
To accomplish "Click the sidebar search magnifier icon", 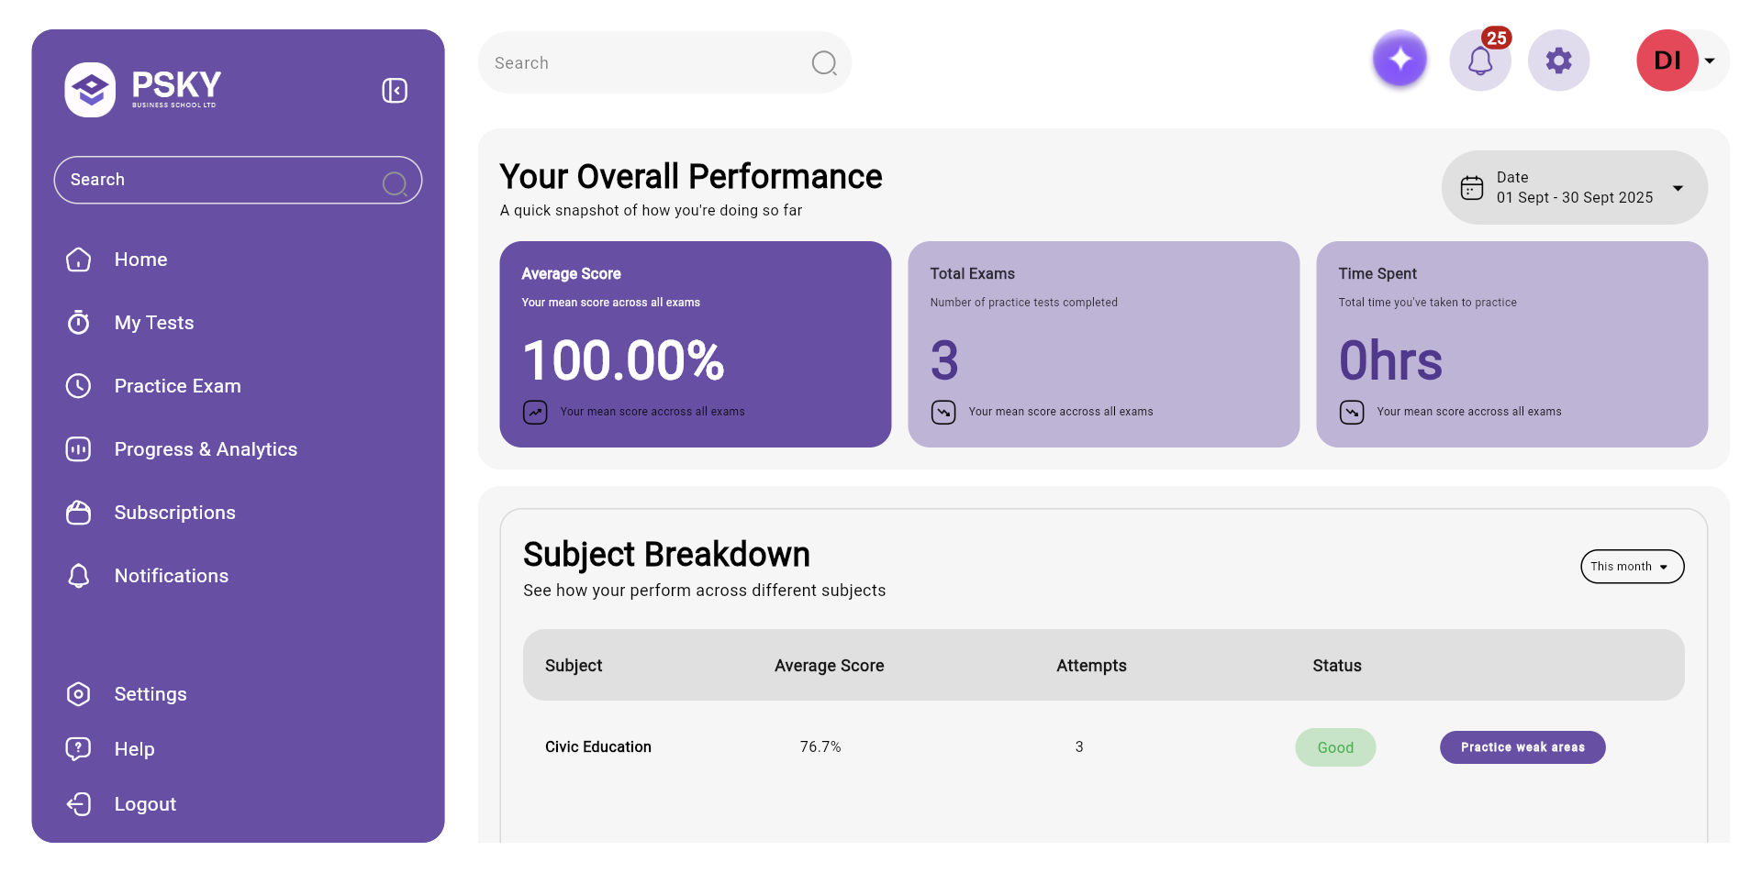I will 395,183.
